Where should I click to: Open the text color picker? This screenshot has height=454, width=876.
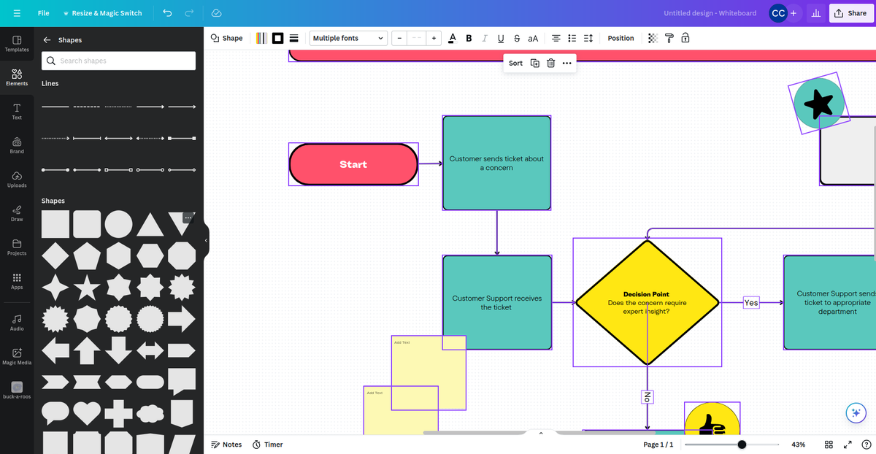click(452, 38)
